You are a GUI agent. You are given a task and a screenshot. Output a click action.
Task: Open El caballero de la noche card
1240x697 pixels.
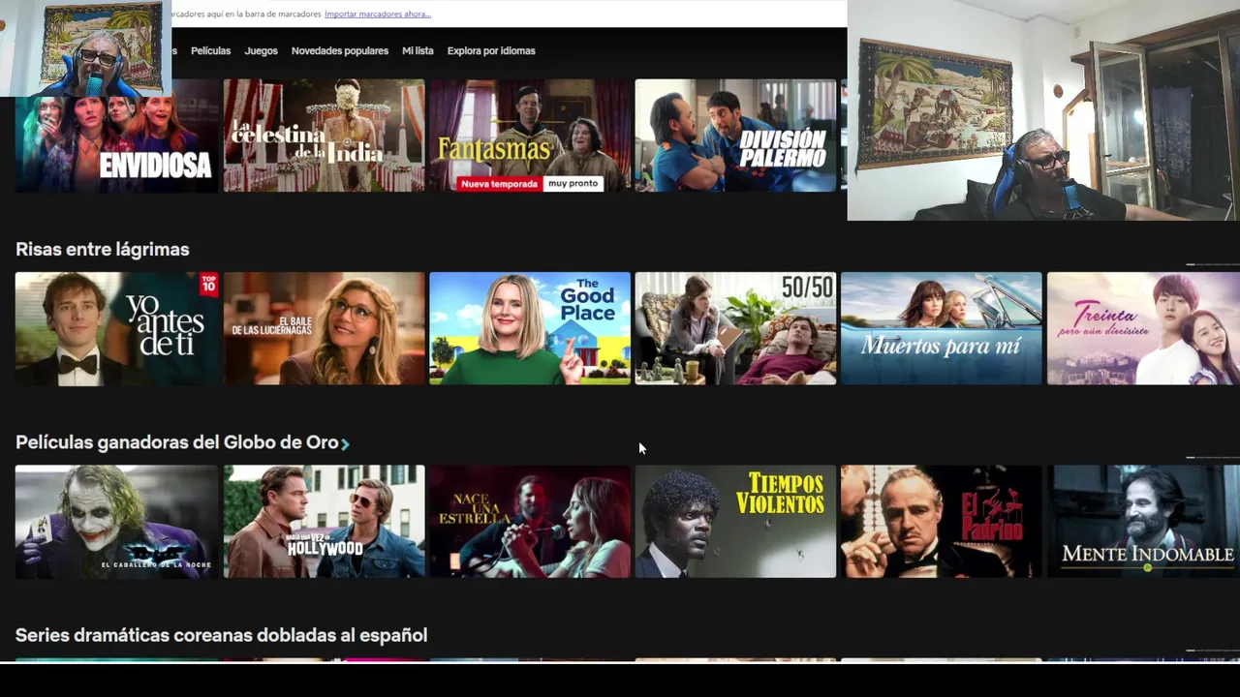coord(117,522)
